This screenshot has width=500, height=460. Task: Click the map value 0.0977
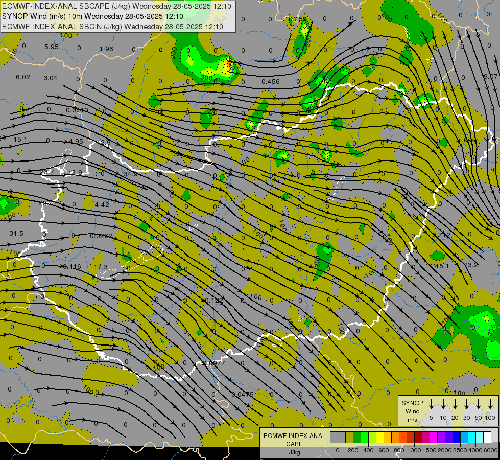coord(213,363)
